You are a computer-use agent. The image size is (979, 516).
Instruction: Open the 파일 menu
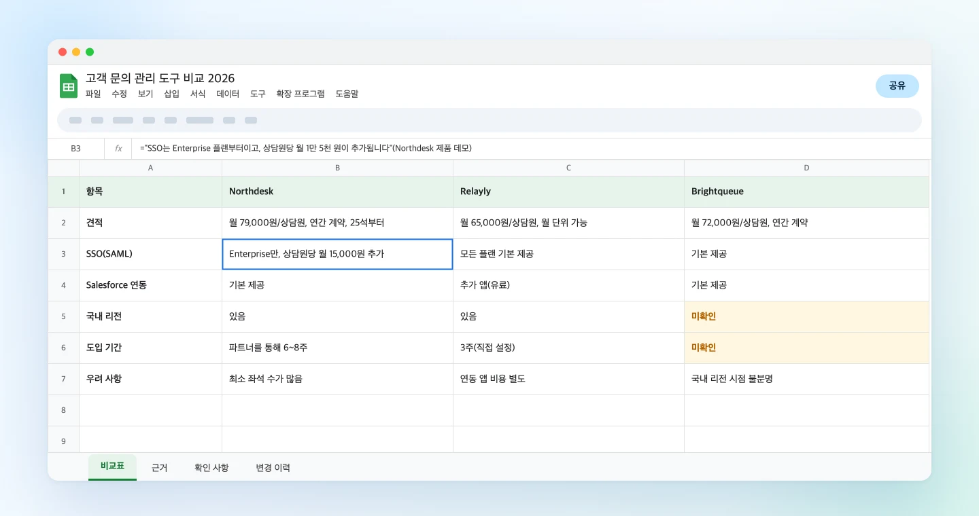click(x=93, y=94)
